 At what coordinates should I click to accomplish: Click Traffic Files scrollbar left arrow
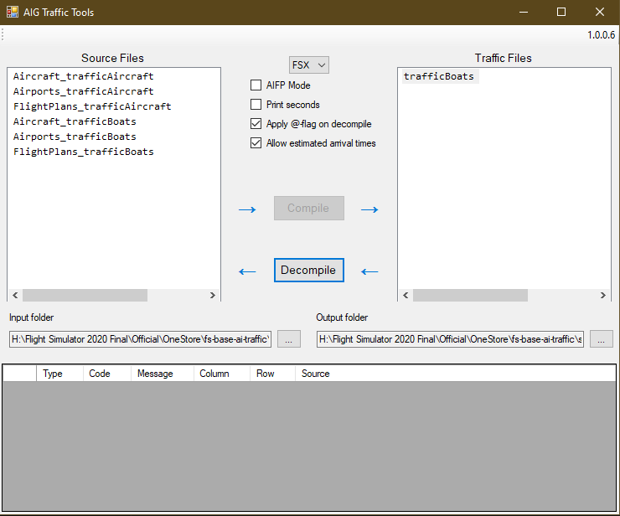[x=406, y=295]
